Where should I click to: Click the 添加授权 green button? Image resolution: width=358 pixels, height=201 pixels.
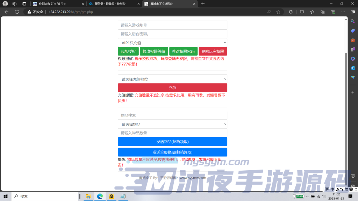click(x=128, y=51)
